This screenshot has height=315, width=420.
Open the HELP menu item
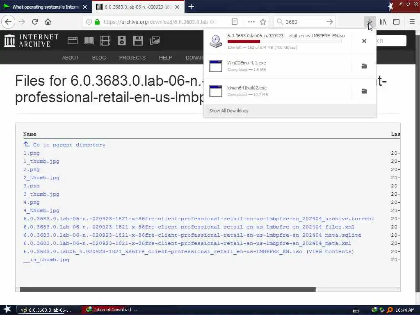pyautogui.click(x=166, y=57)
